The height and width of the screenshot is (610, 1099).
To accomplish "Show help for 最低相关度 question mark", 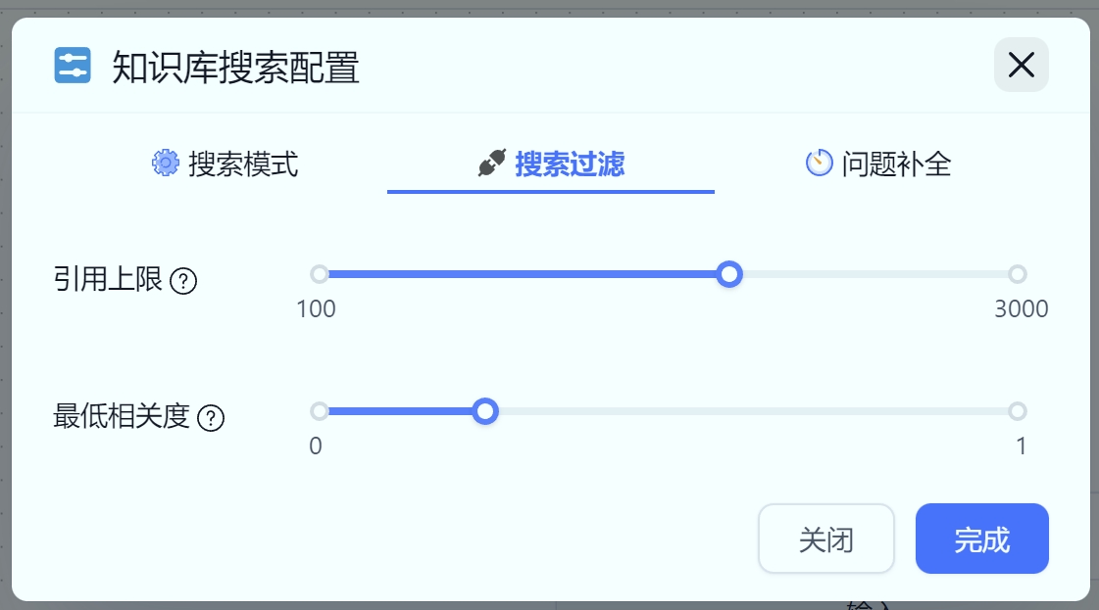I will [x=211, y=419].
